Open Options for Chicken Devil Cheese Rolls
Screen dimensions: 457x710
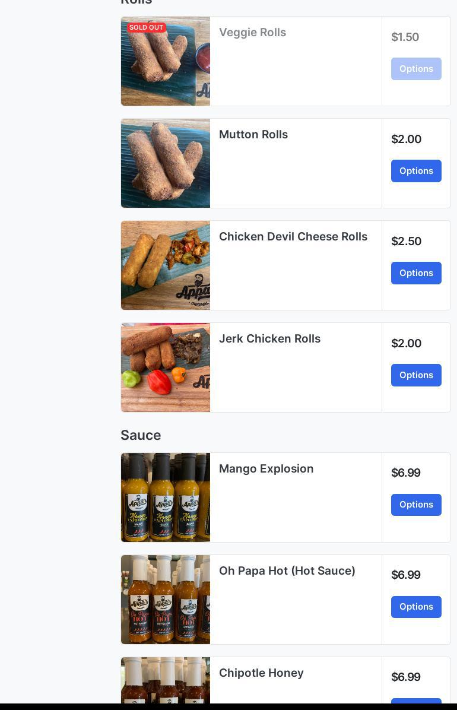pyautogui.click(x=416, y=273)
